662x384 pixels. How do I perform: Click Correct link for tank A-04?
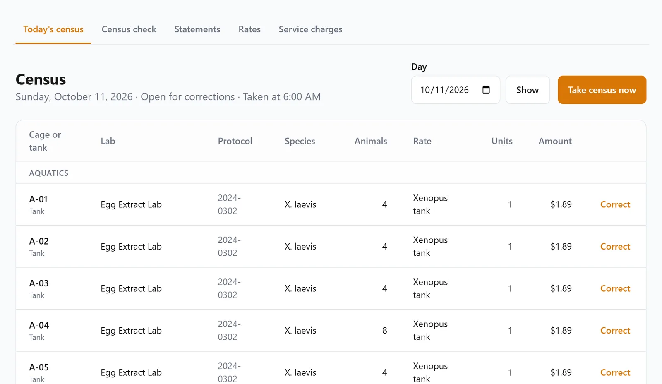tap(615, 331)
